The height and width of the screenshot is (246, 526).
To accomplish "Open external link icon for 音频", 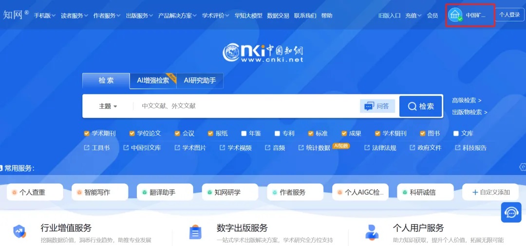I will (x=267, y=148).
